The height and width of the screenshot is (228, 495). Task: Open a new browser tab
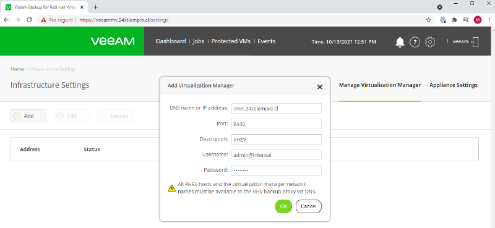coord(96,7)
